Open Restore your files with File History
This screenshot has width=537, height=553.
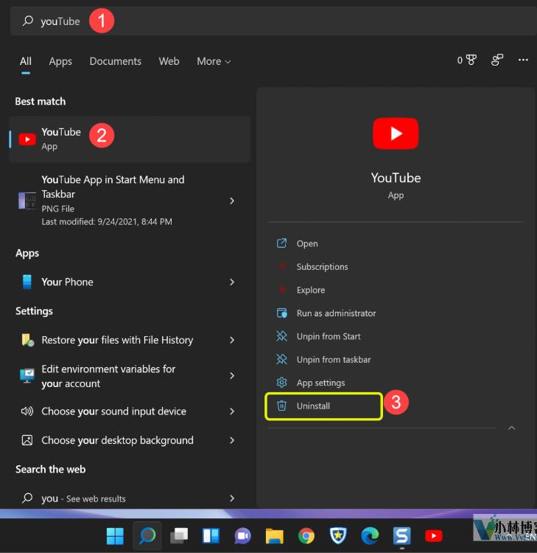click(x=130, y=340)
